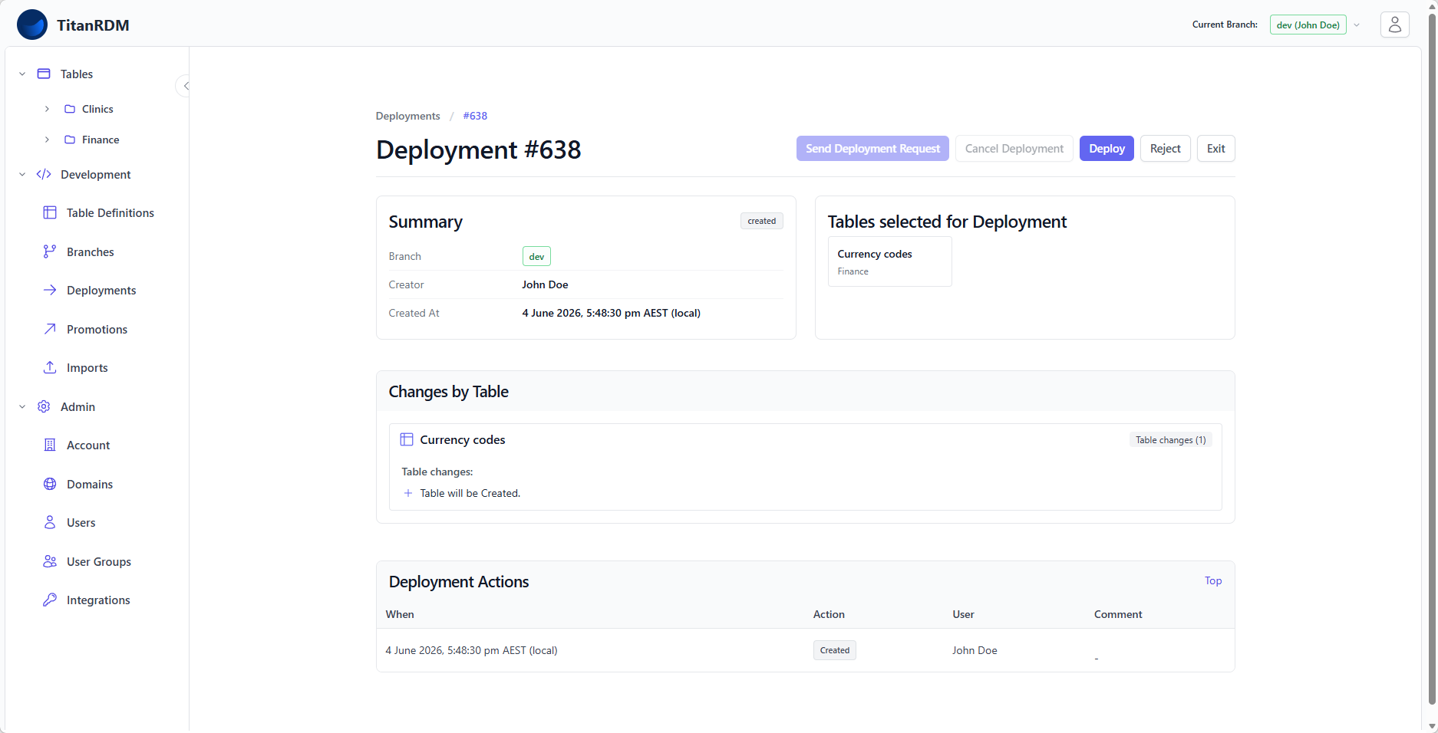Click the Table changes (1) badge
The width and height of the screenshot is (1438, 733).
(1170, 439)
